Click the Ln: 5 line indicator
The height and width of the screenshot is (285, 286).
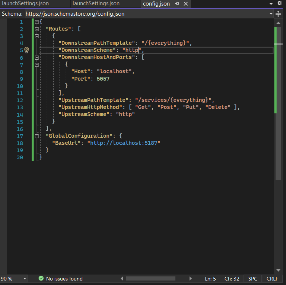(210, 279)
